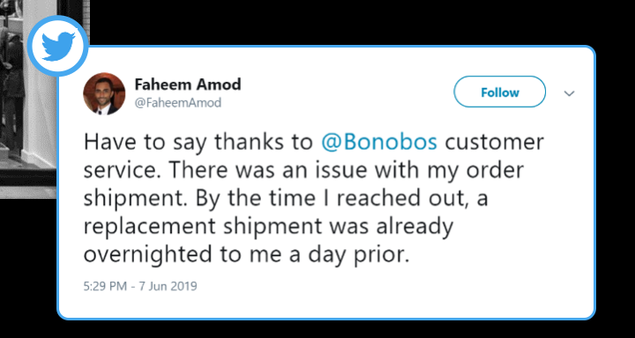Click the word "overnighted" in the tweet
The height and width of the screenshot is (338, 635).
click(147, 253)
